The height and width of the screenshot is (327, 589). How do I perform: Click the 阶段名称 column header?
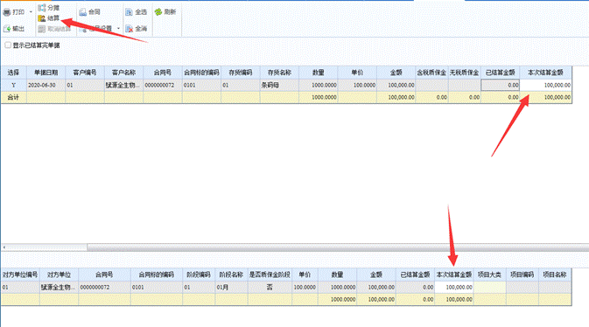pos(231,275)
